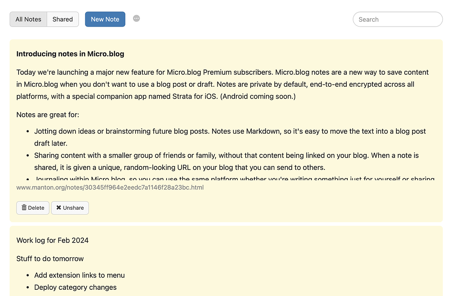Click the X icon on the Unshare button
Viewport: 452px width, 296px height.
click(x=58, y=208)
